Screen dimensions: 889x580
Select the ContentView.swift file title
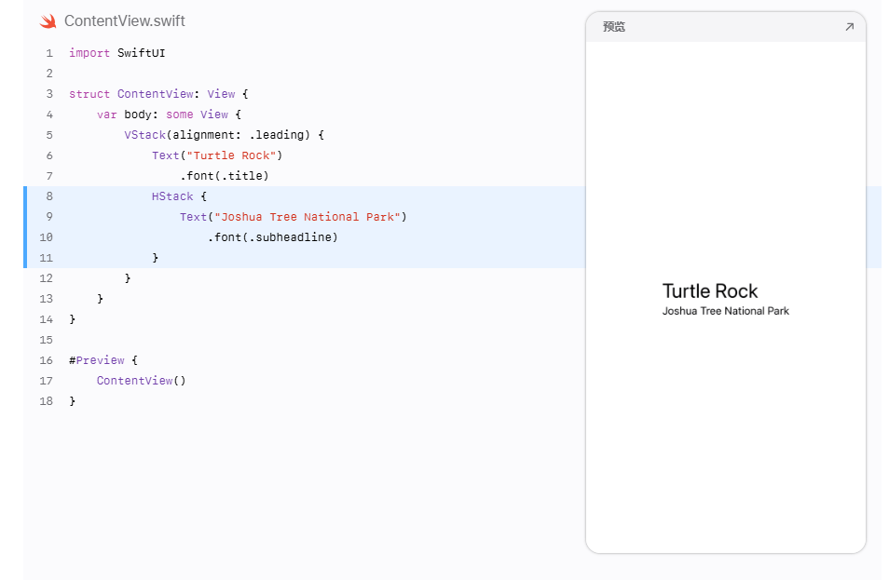(125, 21)
